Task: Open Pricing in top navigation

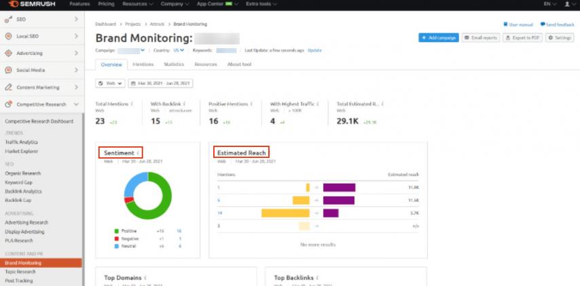Action: [x=106, y=4]
